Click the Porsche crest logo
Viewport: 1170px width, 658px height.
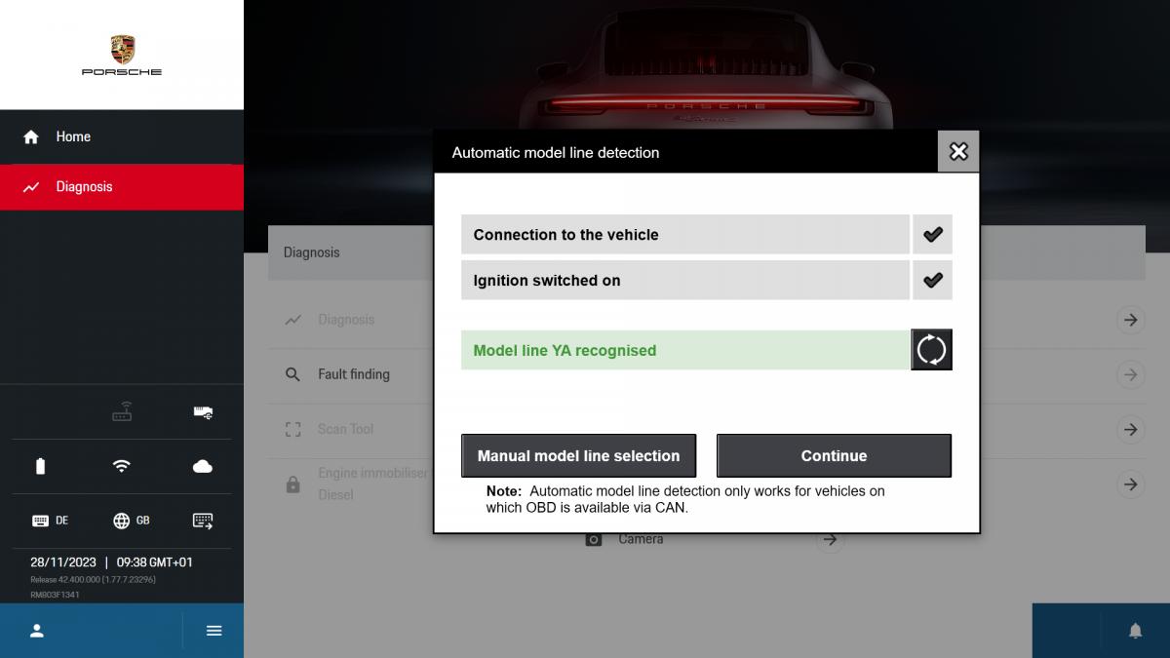coord(122,50)
